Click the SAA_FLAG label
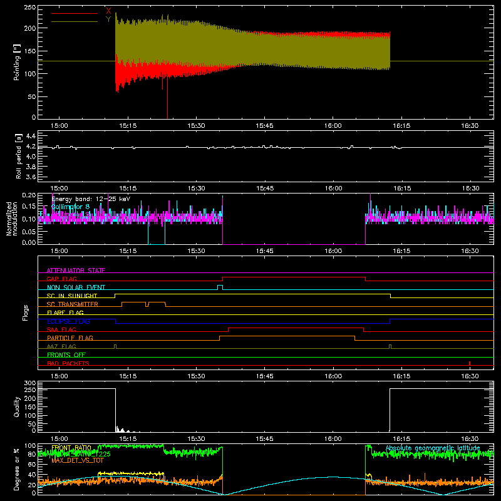The width and height of the screenshot is (501, 501). (61, 329)
